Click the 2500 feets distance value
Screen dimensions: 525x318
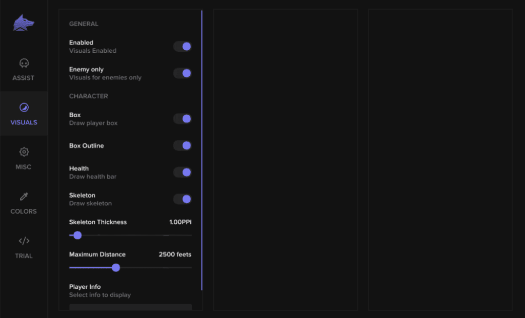tap(175, 255)
